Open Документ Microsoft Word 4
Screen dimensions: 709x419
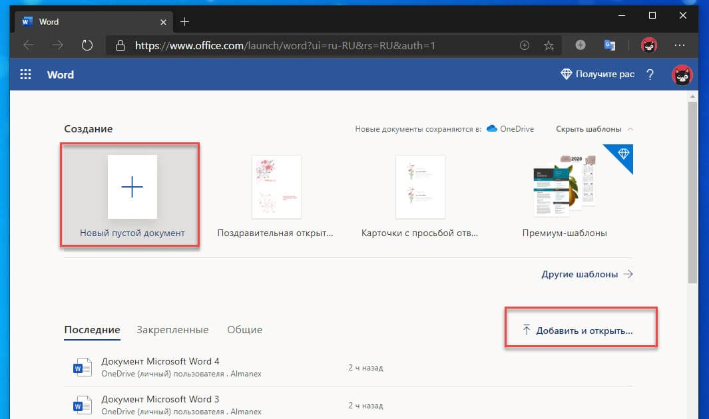coord(160,362)
